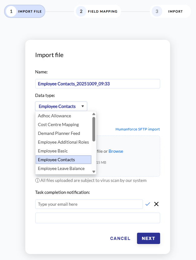Click the info icon about virus scan
The height and width of the screenshot is (260, 196).
37,180
